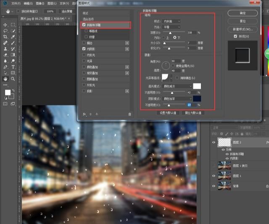Open the 图像(I) menu
269x224 pixels.
(x=40, y=3)
